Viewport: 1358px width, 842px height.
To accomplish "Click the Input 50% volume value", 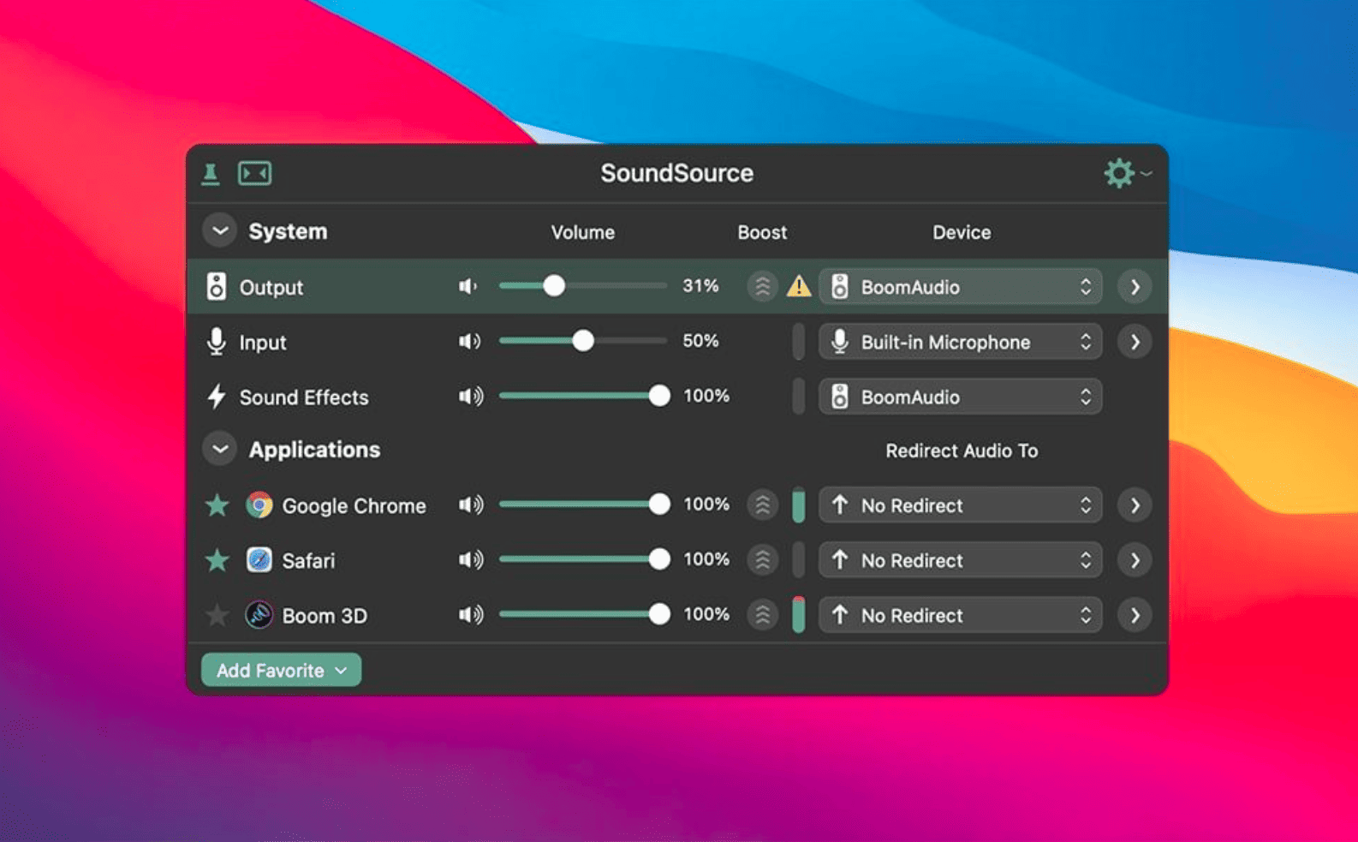I will [700, 341].
